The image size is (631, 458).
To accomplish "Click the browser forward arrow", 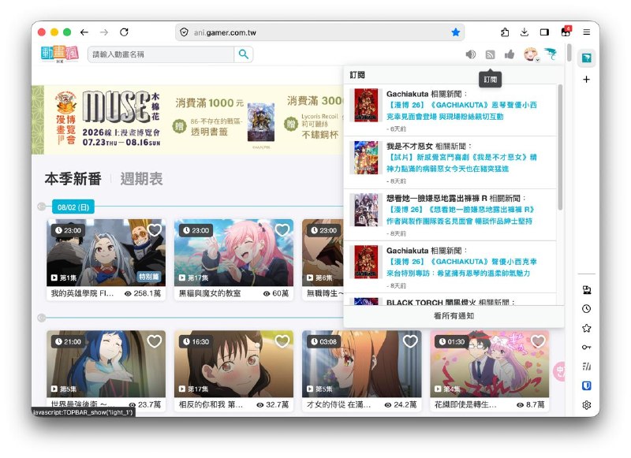I will [104, 32].
